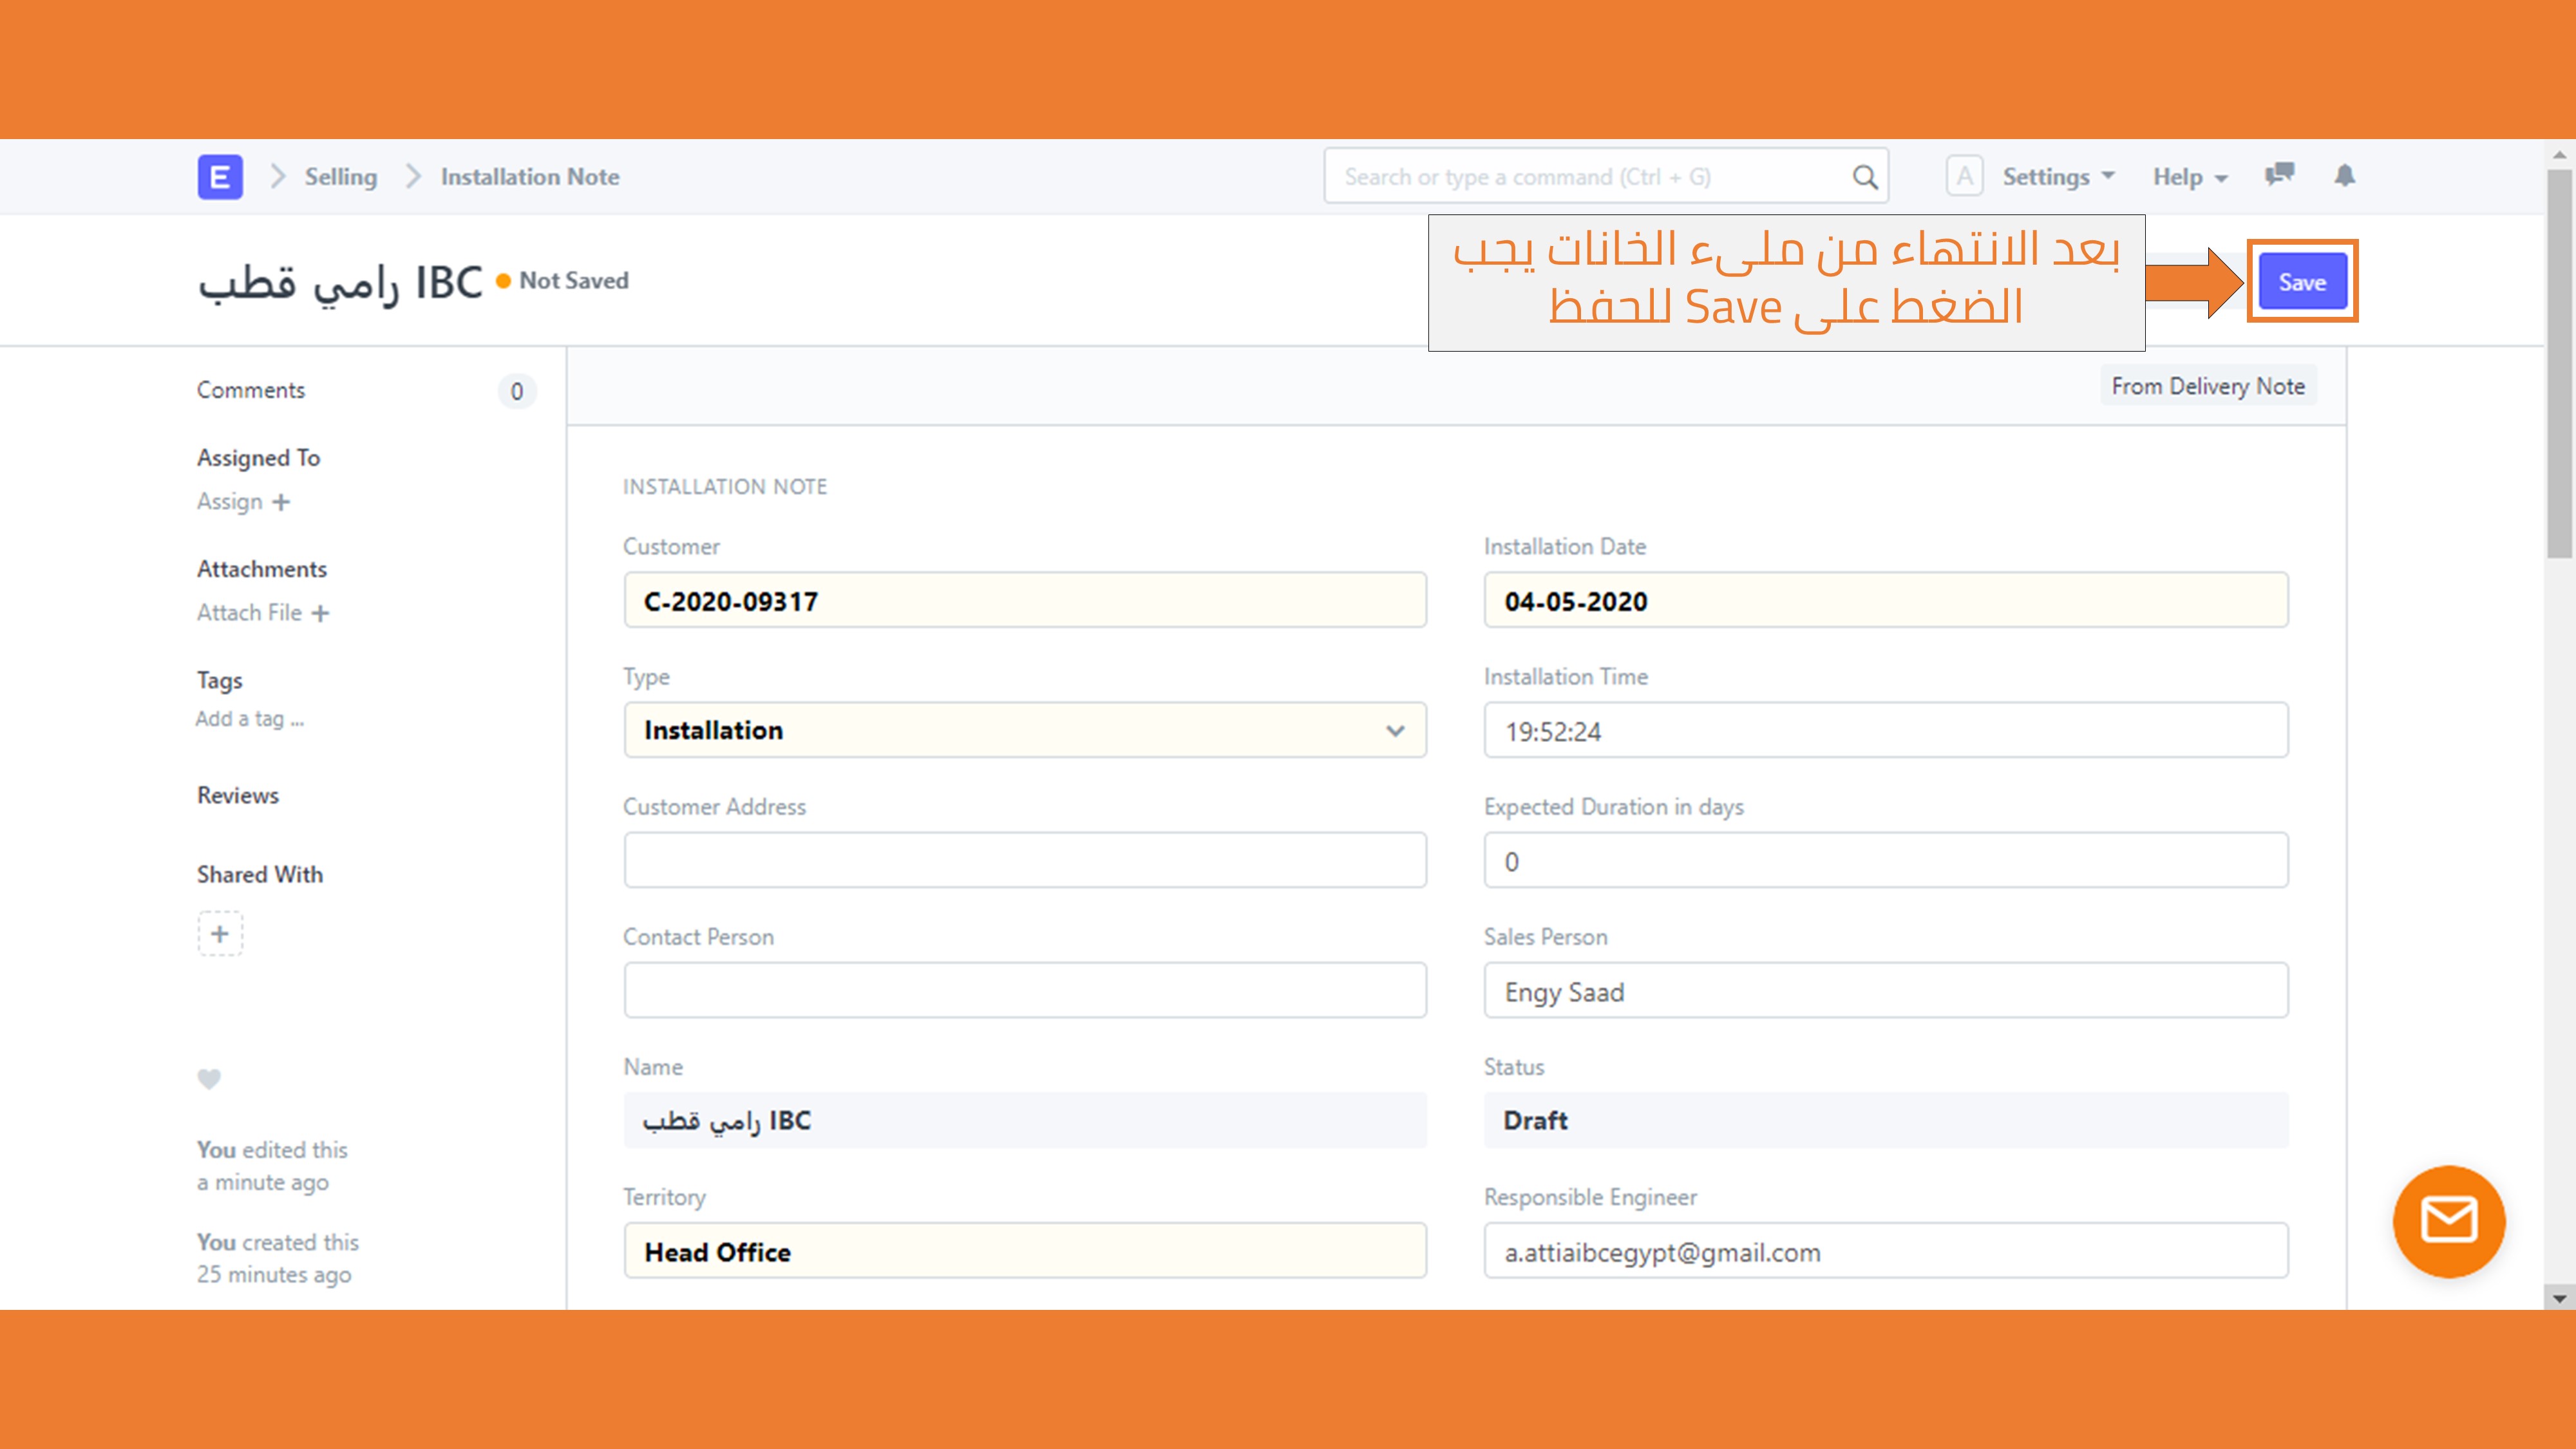Click the Save button
Screen dimensions: 2576x1449
pos(2302,282)
